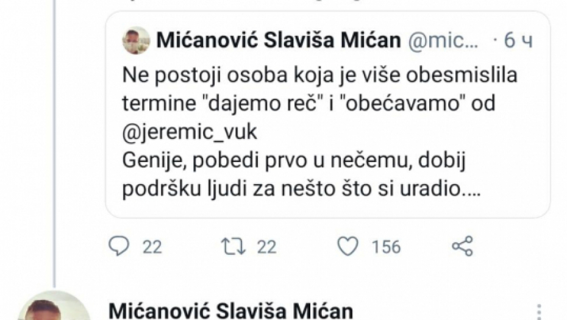Click the small avatar in the quoted tweet
The image size is (567, 320).
coord(136,41)
